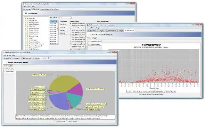Click the QN-Parameter tab icon in Log Analyzer window

pyautogui.click(x=41, y=9)
